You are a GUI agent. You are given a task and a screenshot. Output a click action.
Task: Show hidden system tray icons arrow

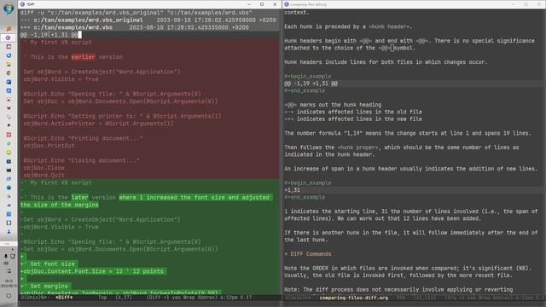(13, 249)
